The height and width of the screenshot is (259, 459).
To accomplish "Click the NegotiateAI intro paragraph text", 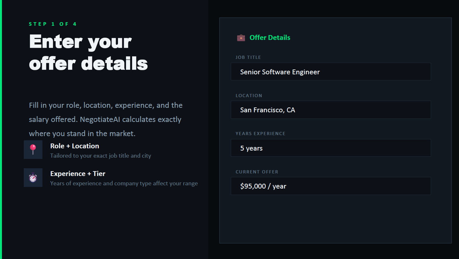I will coord(105,119).
